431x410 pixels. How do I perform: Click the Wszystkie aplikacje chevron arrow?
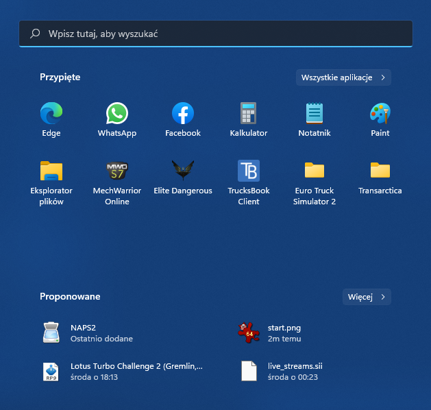[383, 77]
